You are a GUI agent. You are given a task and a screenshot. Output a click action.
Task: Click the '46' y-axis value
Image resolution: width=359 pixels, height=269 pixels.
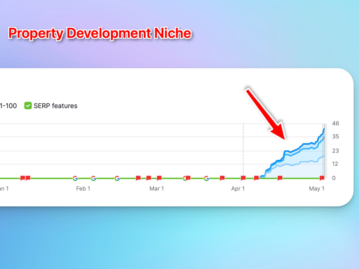click(336, 123)
